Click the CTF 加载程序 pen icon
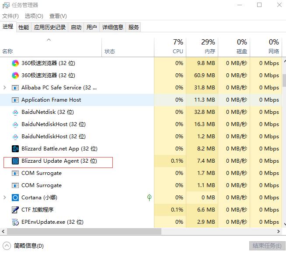 [15, 210]
